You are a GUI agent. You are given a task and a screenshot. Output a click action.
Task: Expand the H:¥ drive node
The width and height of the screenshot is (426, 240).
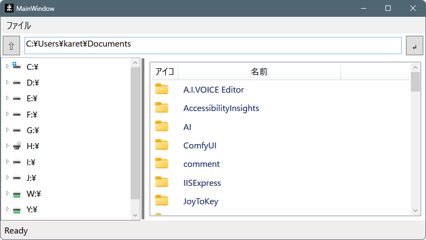8,146
